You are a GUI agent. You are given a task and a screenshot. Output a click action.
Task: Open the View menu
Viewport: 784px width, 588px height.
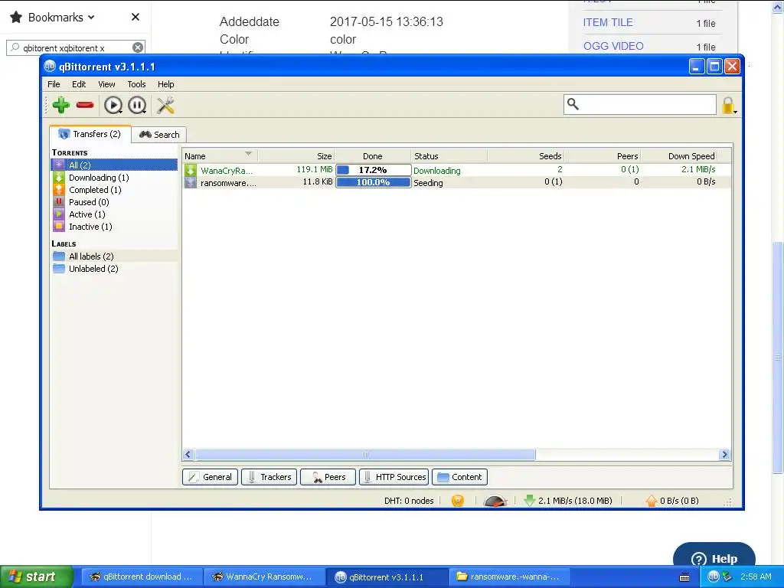pyautogui.click(x=106, y=84)
